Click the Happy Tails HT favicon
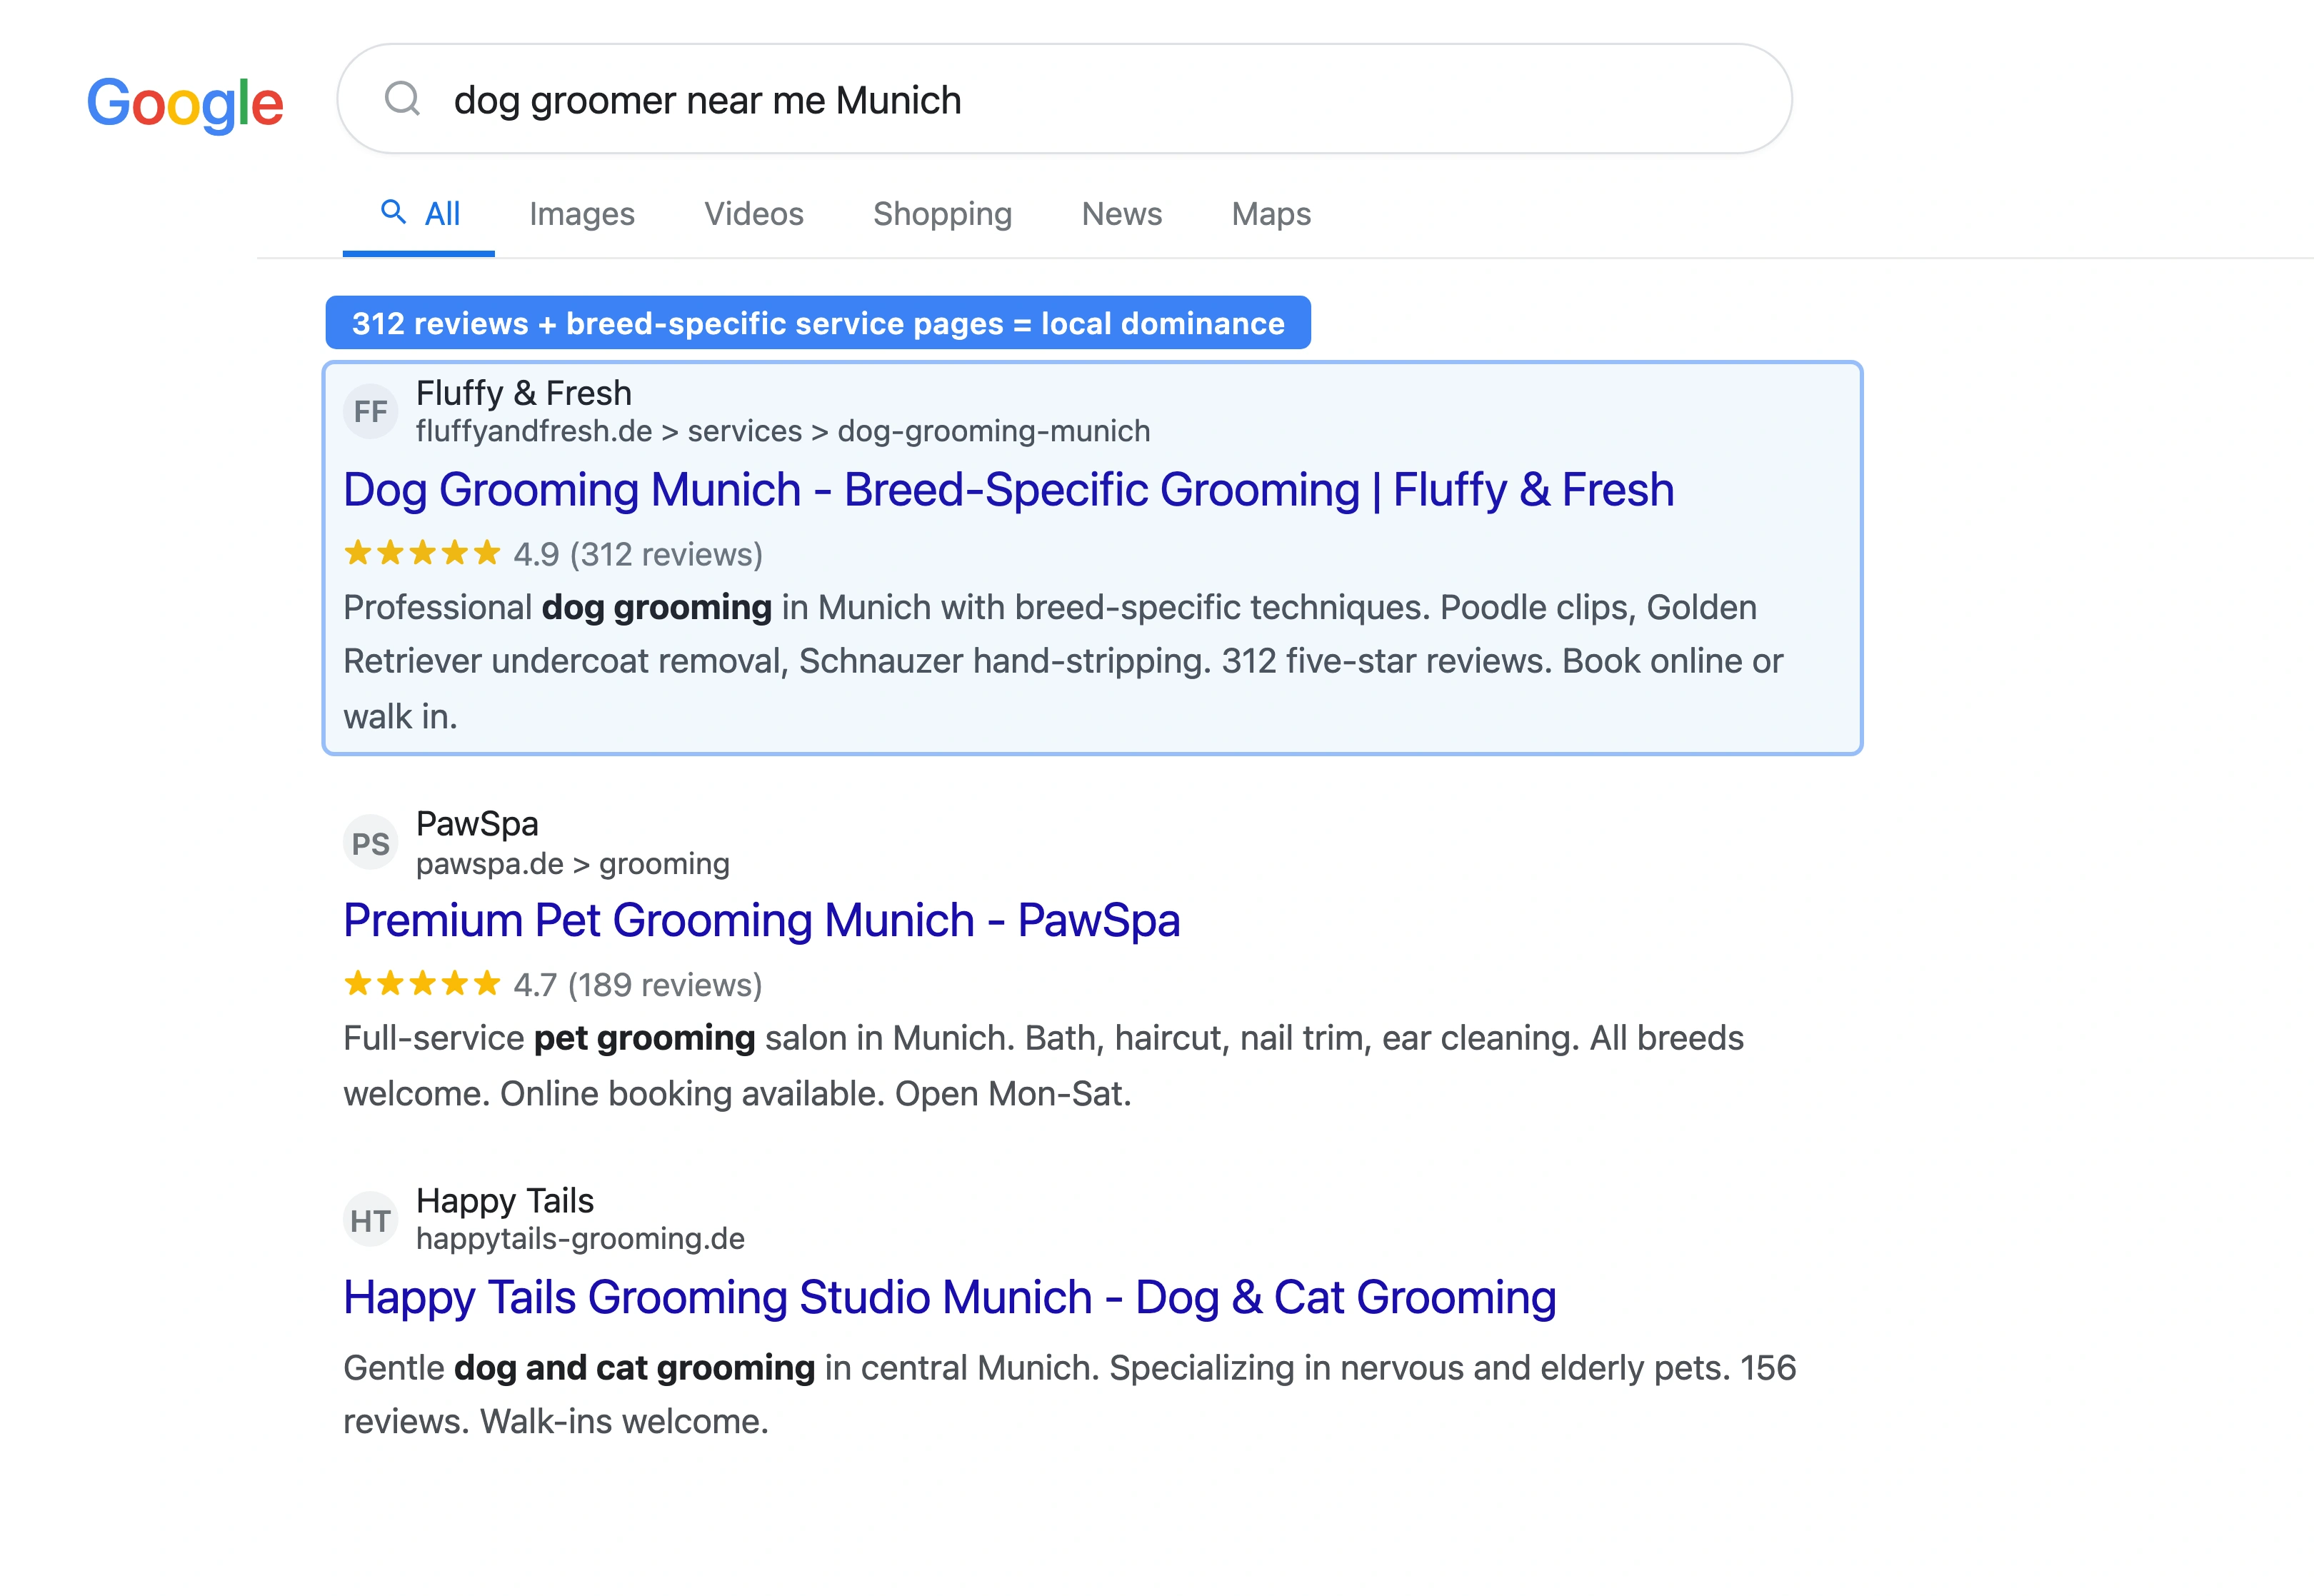 coord(370,1218)
